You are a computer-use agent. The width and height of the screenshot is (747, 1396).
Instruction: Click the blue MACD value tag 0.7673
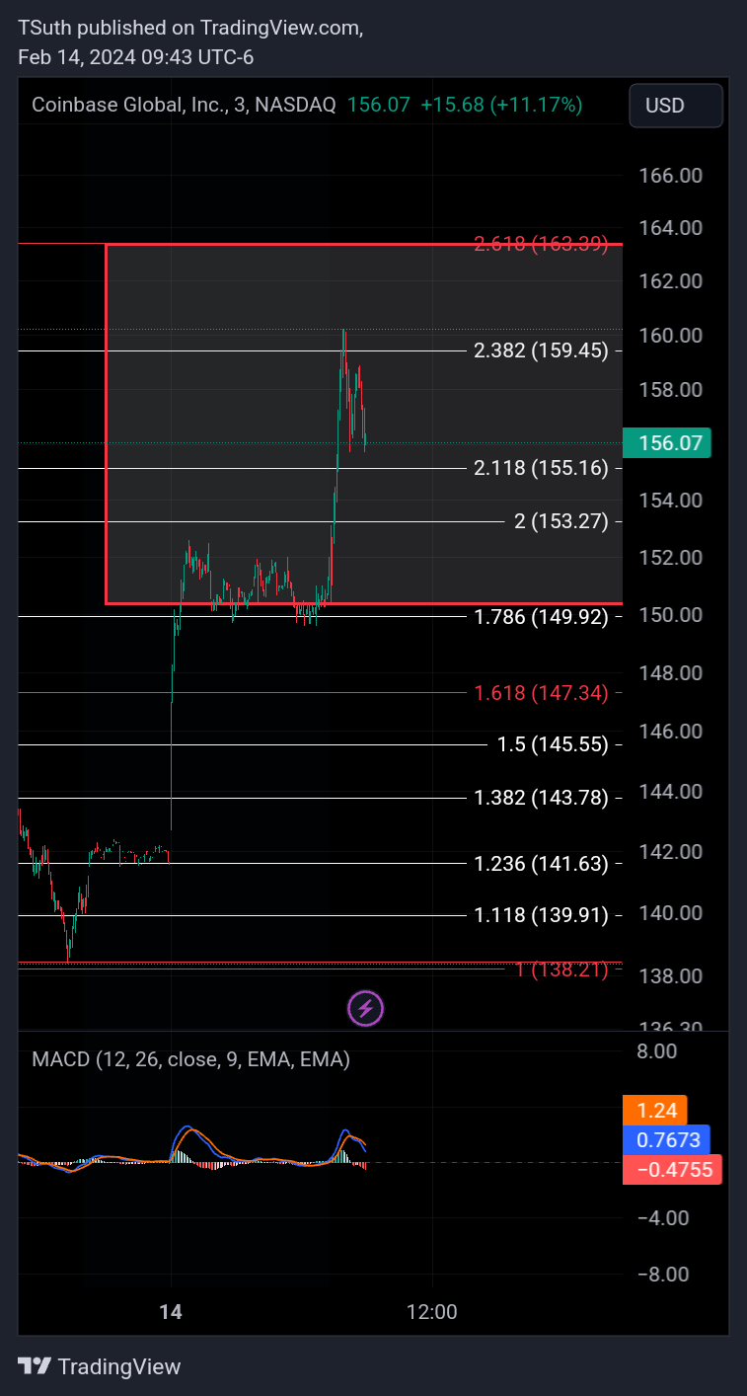[x=667, y=1140]
